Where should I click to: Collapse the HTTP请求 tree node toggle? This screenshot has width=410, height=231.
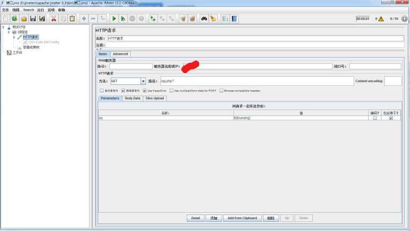coord(14,37)
